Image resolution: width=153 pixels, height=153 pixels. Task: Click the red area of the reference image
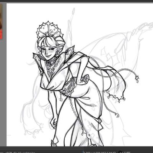(1, 34)
